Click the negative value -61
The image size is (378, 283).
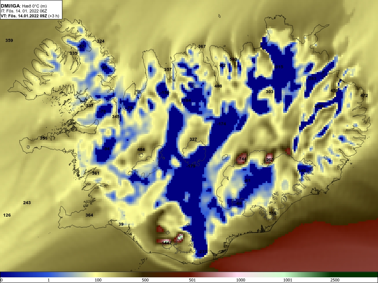(247, 180)
